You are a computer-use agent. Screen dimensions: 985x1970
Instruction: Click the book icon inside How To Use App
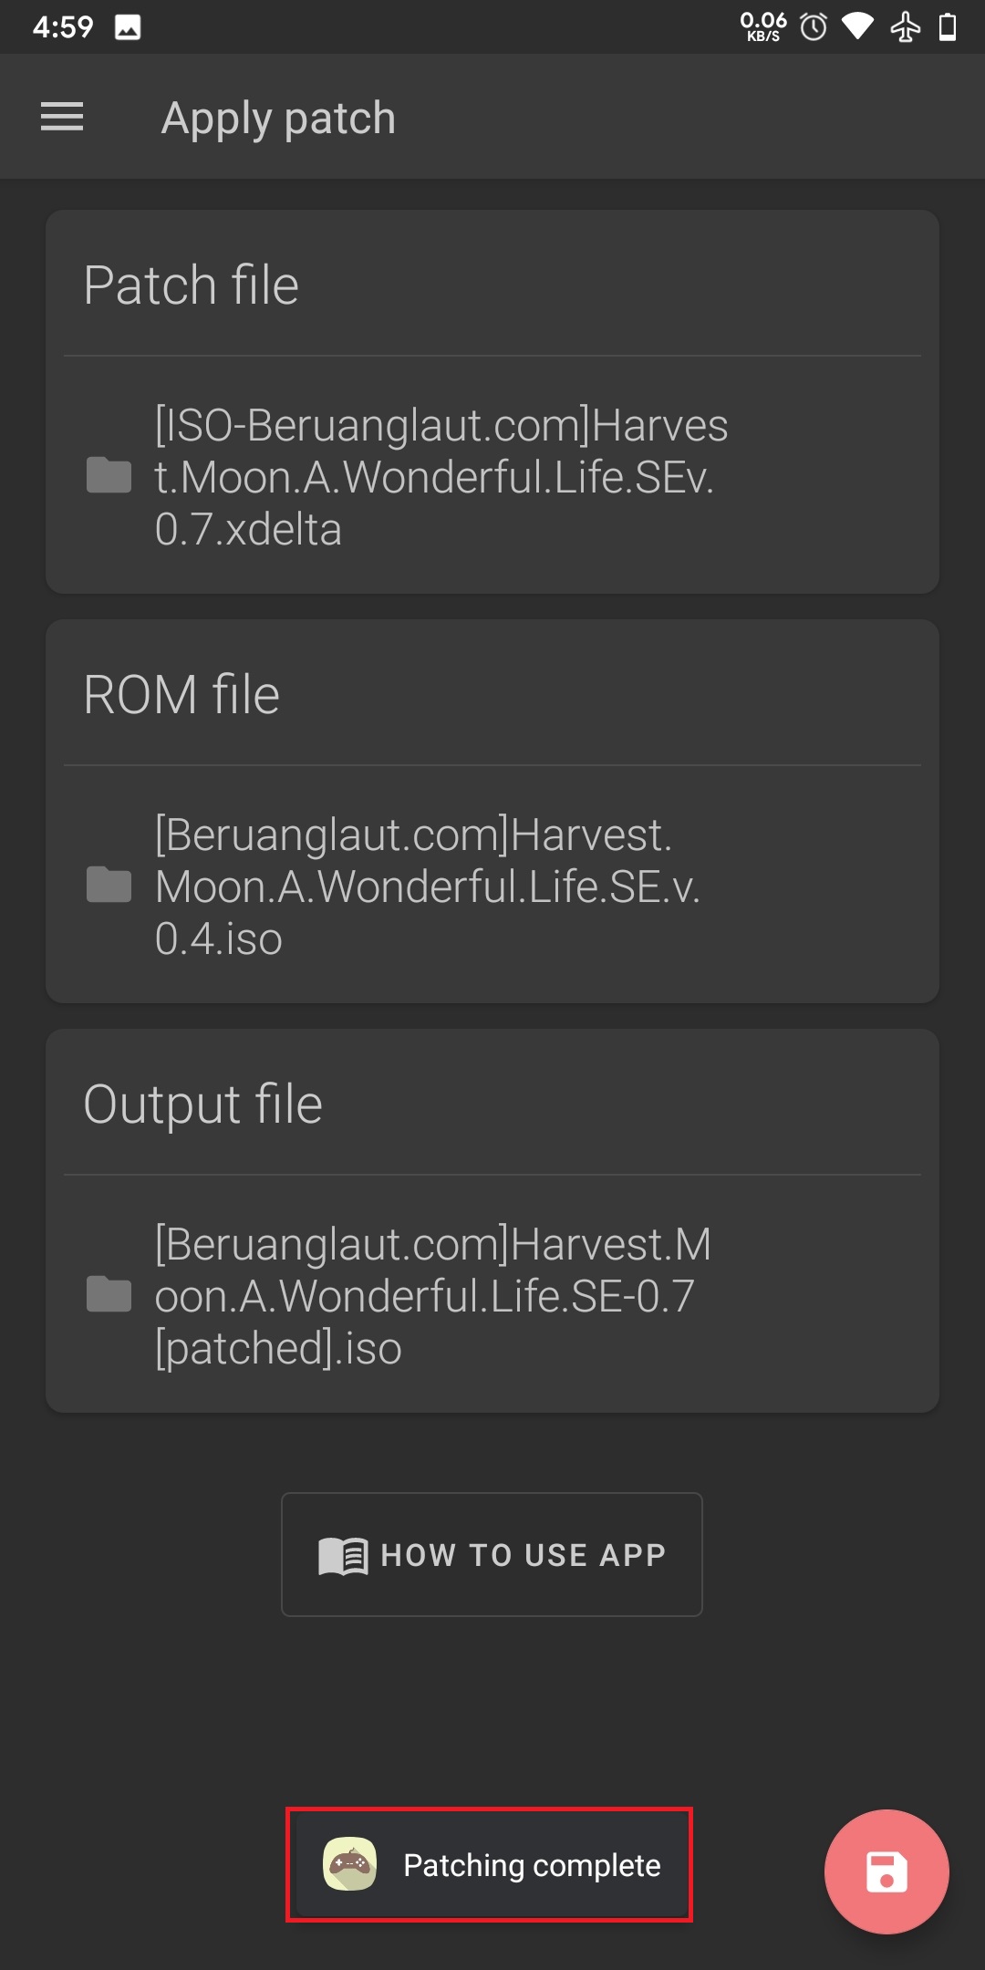[341, 1554]
